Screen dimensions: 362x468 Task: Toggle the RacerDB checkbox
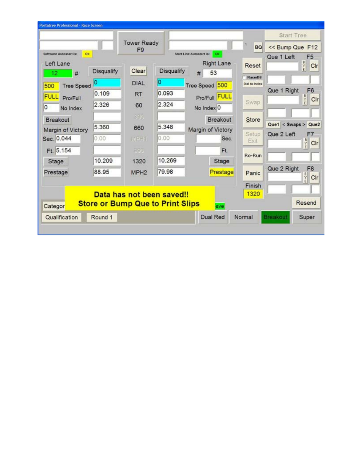point(244,77)
